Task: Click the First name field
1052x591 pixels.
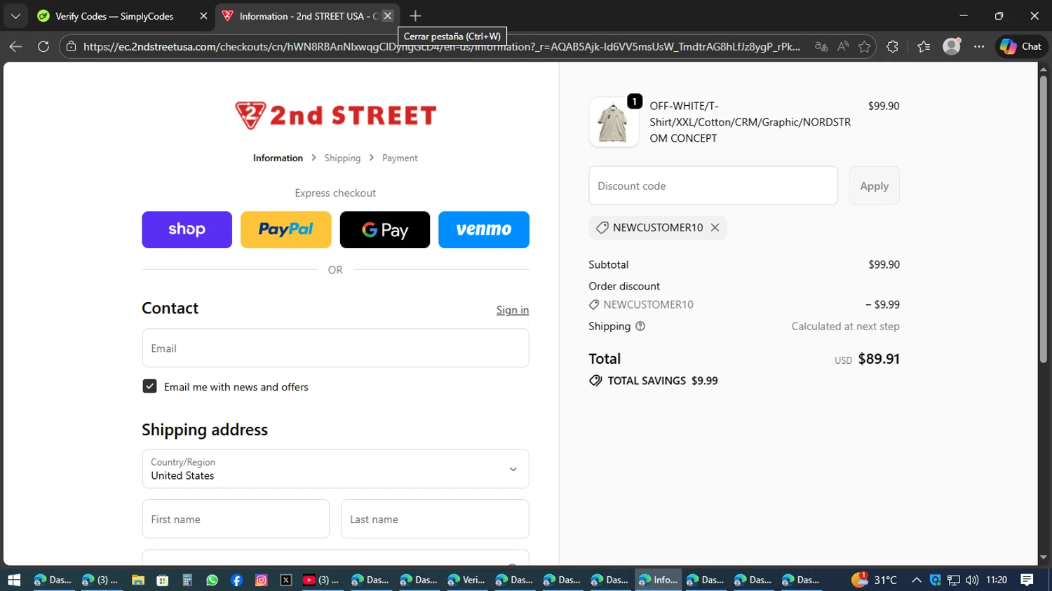Action: 236,519
